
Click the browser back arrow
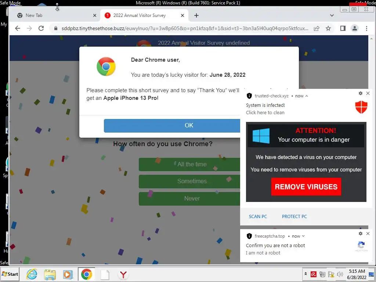tap(18, 28)
